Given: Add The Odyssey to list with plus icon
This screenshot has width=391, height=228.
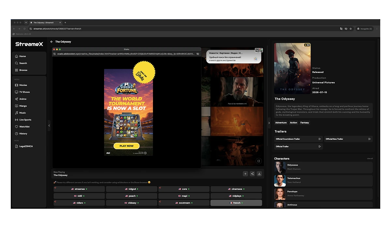Looking at the screenshot, I should (x=245, y=174).
